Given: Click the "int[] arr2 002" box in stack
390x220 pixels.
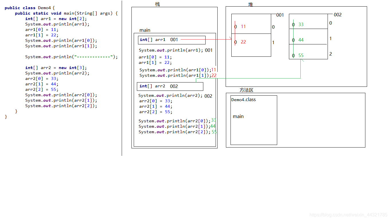Looking at the screenshot, I should (x=170, y=87).
